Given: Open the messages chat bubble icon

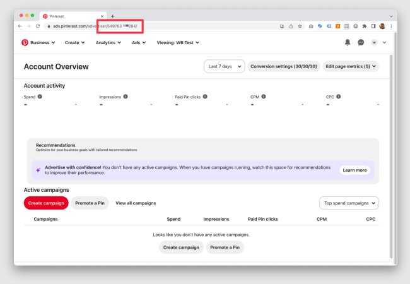Looking at the screenshot, I should pyautogui.click(x=361, y=42).
